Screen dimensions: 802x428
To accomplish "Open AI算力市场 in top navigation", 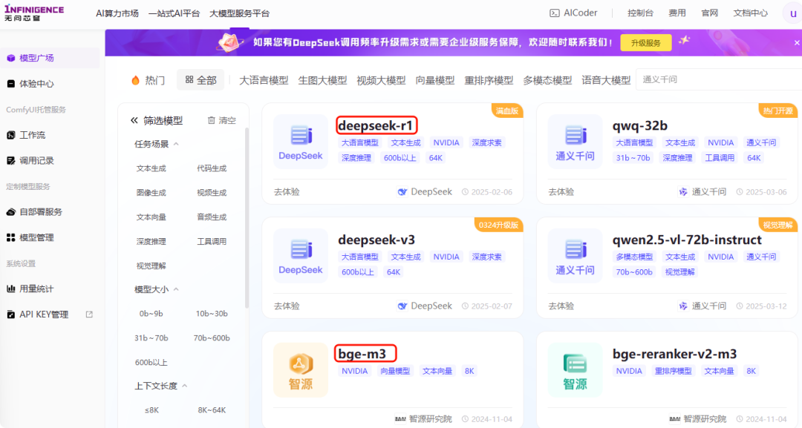I will tap(117, 13).
